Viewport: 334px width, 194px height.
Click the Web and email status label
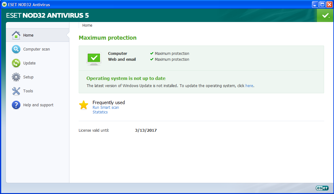122,60
